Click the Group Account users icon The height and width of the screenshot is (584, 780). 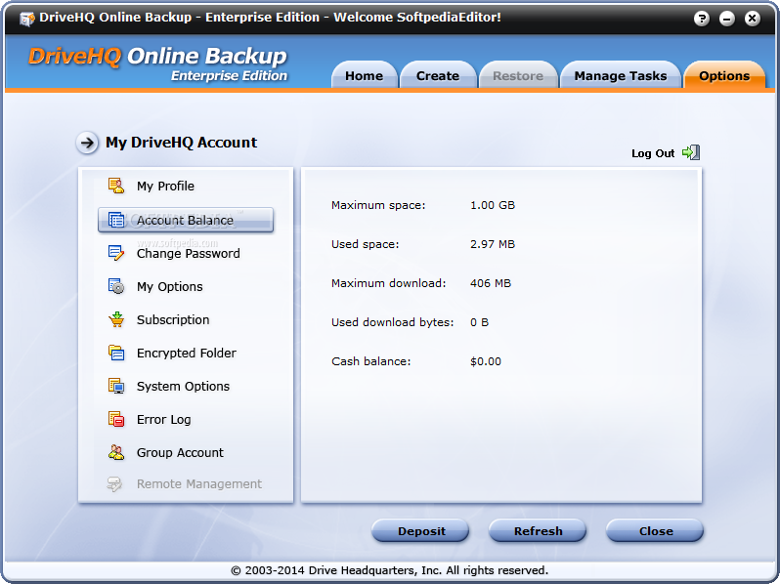(x=116, y=452)
